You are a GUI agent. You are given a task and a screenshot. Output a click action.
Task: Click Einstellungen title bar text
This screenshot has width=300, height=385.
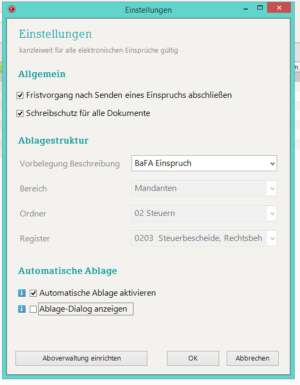[x=148, y=10]
